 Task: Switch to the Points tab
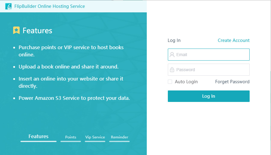[71, 137]
